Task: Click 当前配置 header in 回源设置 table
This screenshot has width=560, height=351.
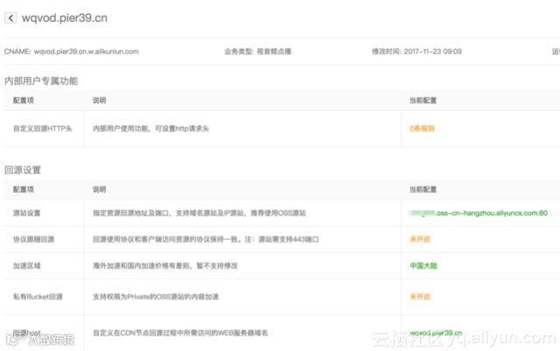Action: (x=423, y=189)
